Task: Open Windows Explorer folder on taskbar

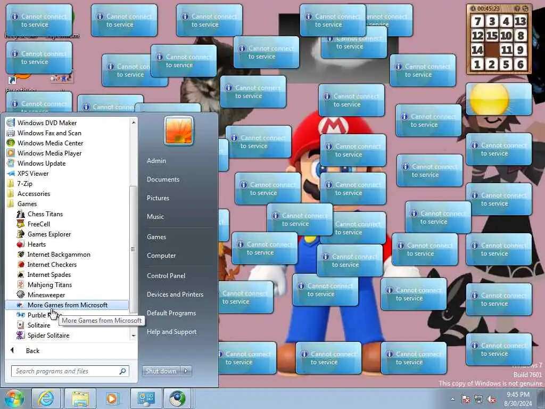Action: 81,398
